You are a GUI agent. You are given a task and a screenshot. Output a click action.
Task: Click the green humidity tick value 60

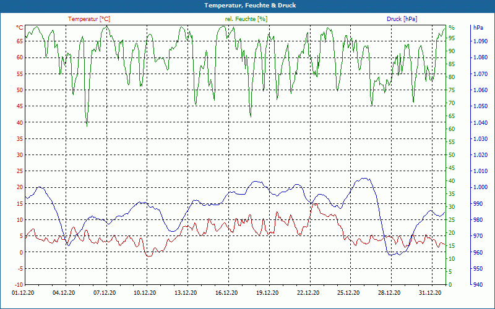tap(452, 129)
